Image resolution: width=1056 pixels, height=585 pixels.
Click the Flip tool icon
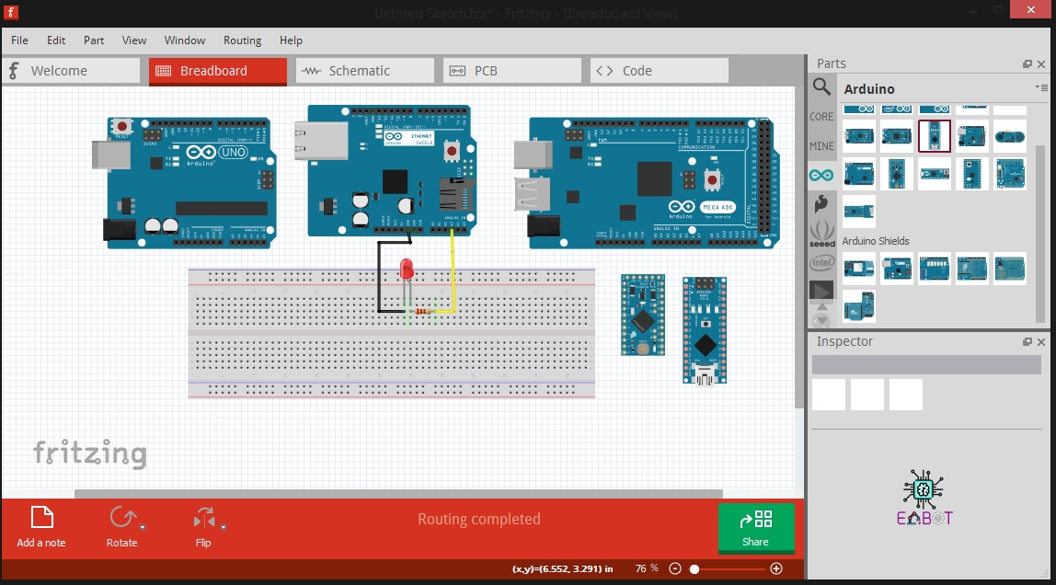(x=204, y=518)
